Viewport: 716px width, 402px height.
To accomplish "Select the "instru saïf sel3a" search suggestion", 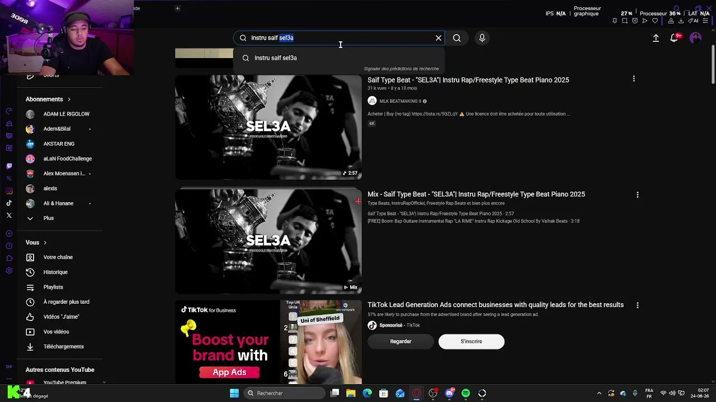I will 339,58.
